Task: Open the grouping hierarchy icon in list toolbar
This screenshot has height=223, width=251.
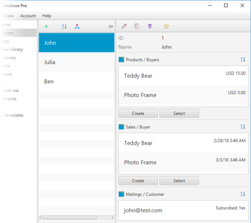Action: 77,26
